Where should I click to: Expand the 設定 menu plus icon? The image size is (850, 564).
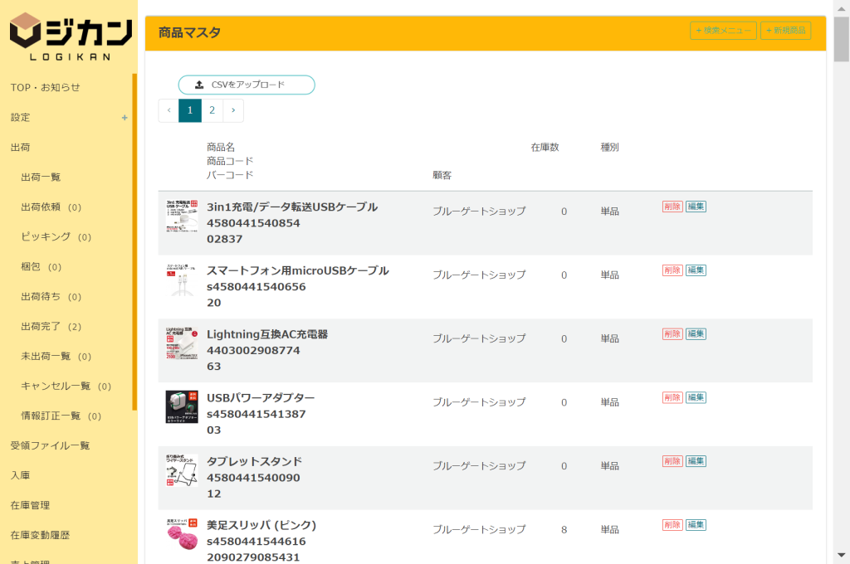click(125, 118)
